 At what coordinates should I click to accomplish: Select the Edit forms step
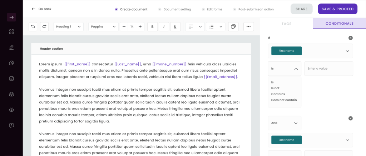212,9
